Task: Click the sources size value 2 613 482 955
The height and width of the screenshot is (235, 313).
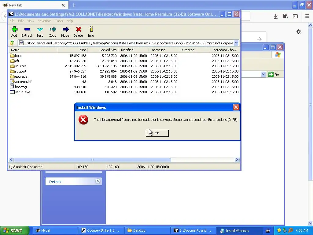Action: pos(75,66)
